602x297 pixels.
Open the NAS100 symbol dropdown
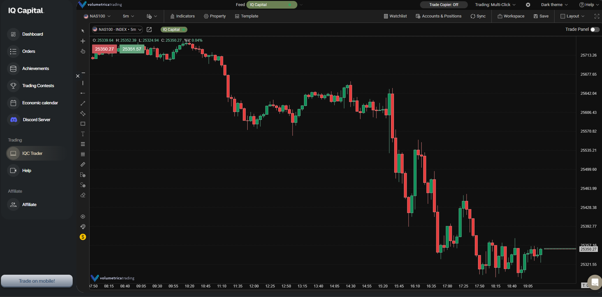(97, 16)
